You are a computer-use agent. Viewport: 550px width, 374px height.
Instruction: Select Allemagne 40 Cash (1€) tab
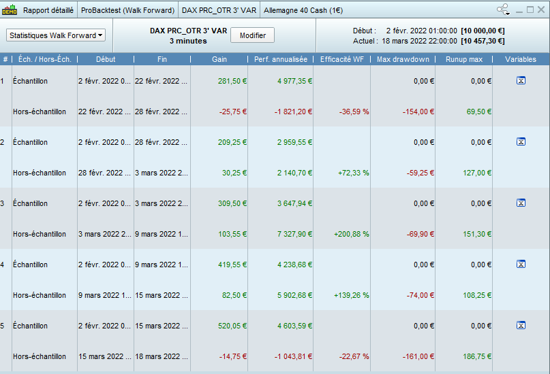pos(303,10)
